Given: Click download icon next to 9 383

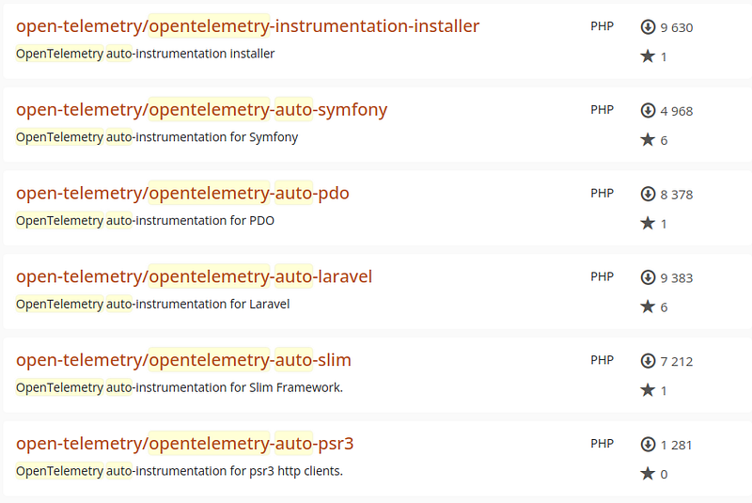Looking at the screenshot, I should 648,277.
